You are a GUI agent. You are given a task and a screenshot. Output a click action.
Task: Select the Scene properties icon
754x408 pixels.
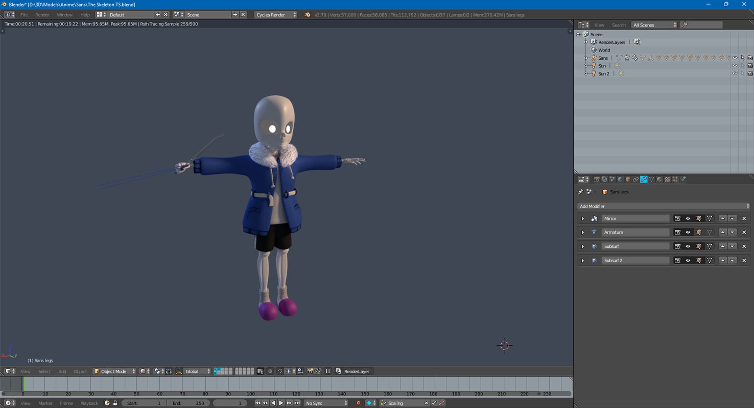pyautogui.click(x=611, y=179)
